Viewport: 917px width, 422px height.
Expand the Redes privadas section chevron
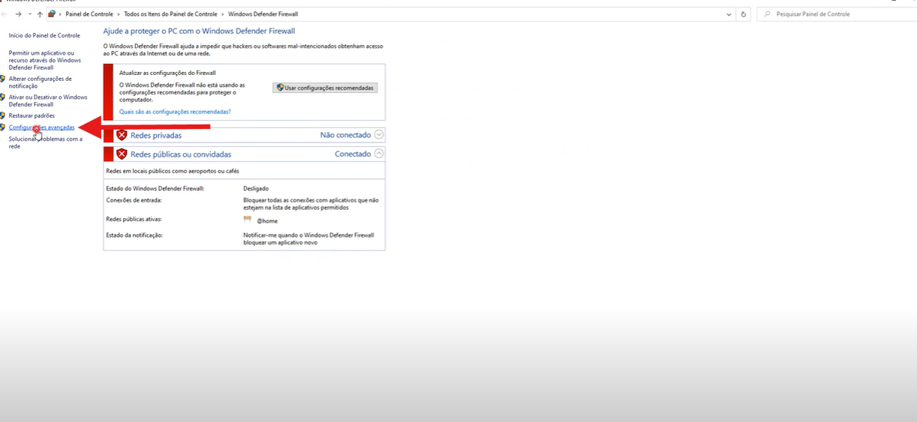point(379,135)
